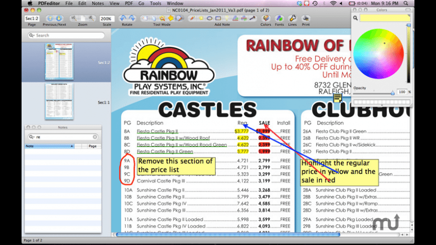Open the Go menu
Viewport: 436px width, 245px height.
[141, 3]
